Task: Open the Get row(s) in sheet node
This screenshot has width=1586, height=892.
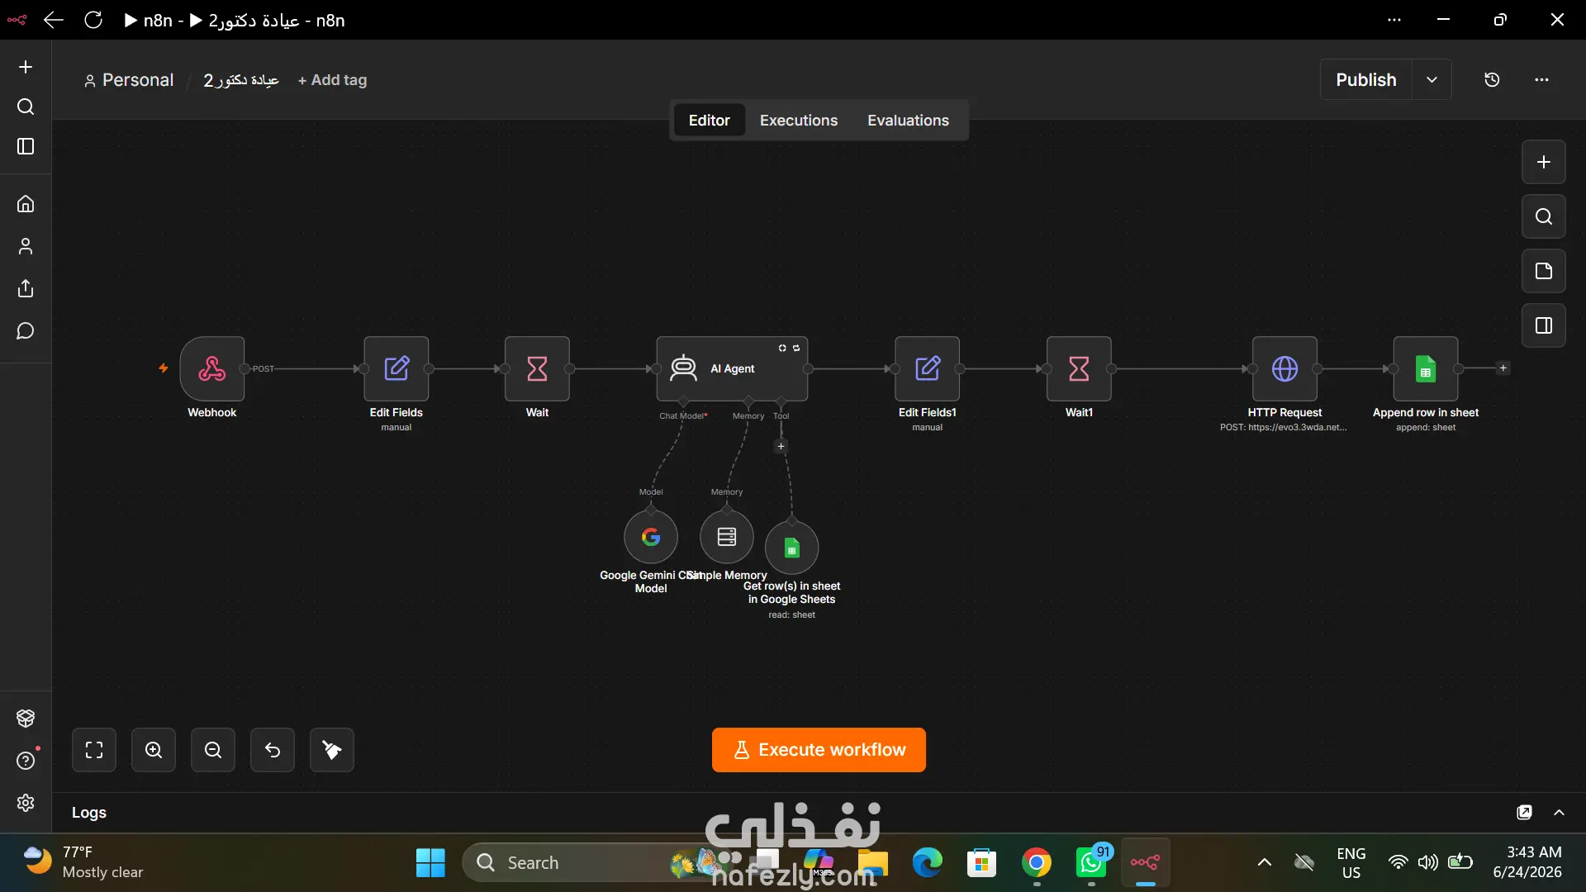Action: [792, 548]
